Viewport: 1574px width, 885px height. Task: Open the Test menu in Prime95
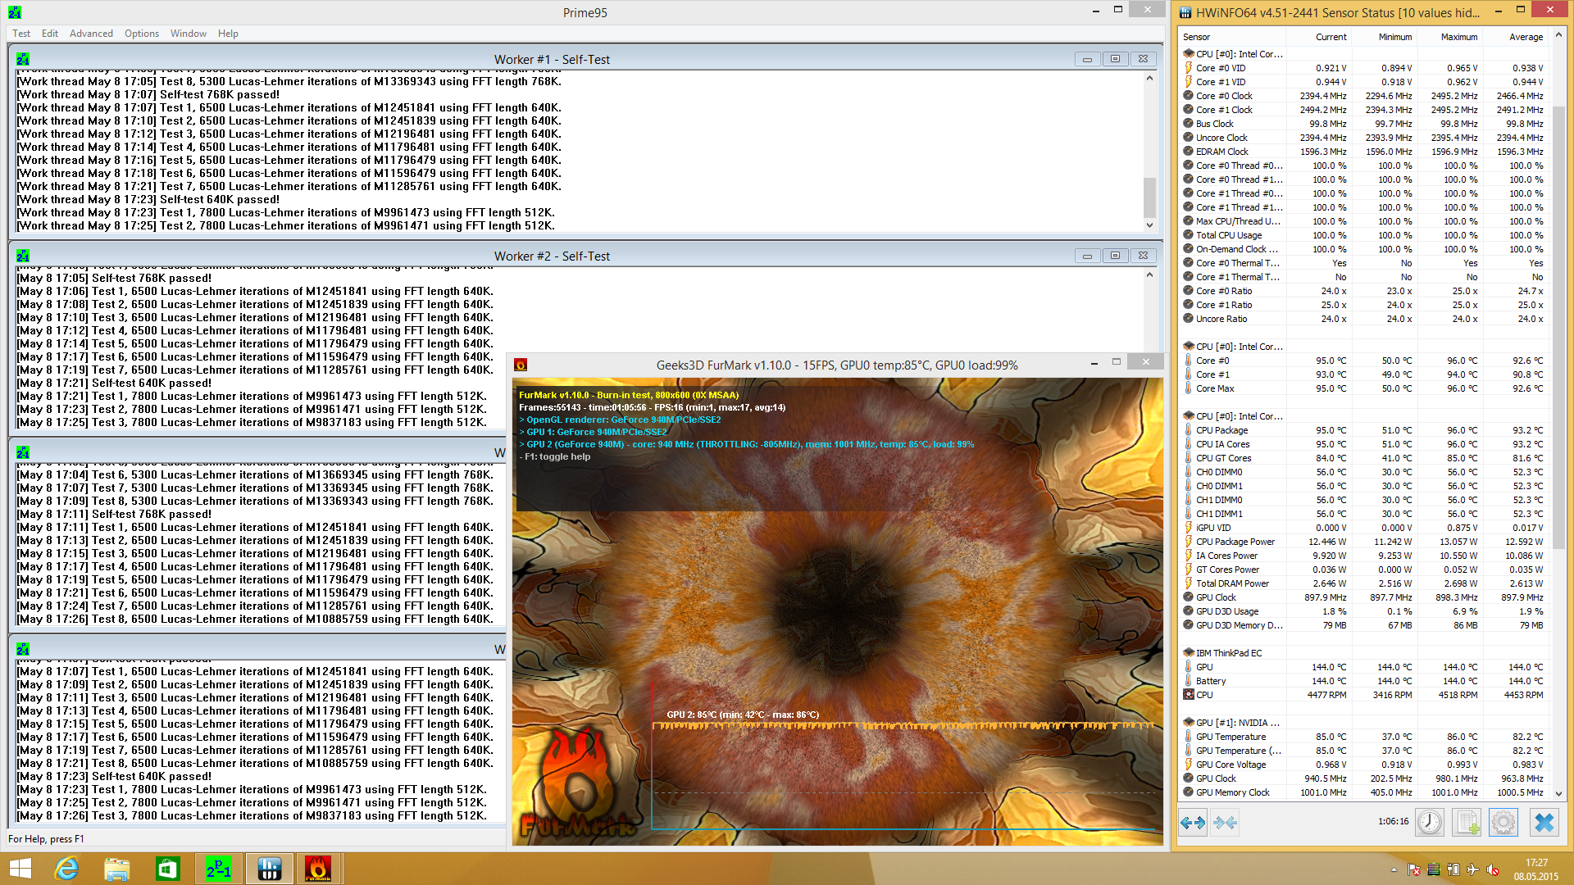click(x=21, y=34)
